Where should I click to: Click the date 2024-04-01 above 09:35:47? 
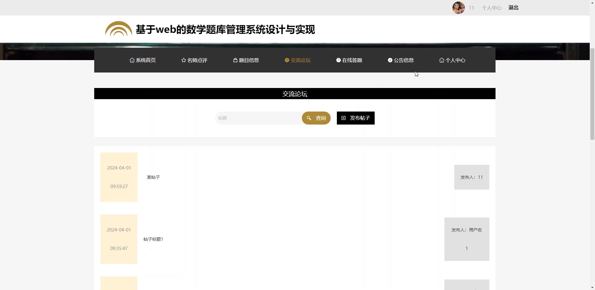coord(119,230)
